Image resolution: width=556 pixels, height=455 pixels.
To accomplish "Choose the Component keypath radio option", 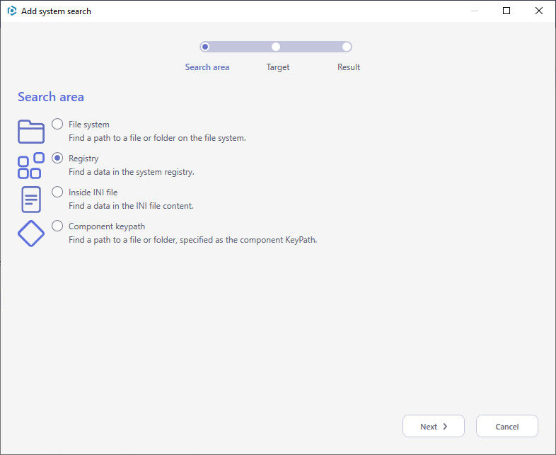I will (57, 226).
